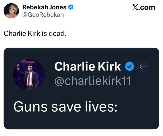163x136 pixels.
Task: Click the Charlie Kirk display name
Action: (x=87, y=66)
